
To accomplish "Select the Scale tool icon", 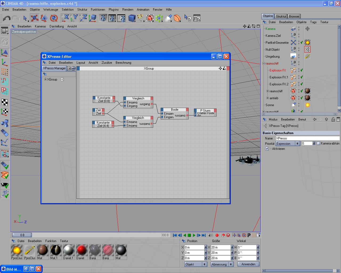I will [x=44, y=18].
